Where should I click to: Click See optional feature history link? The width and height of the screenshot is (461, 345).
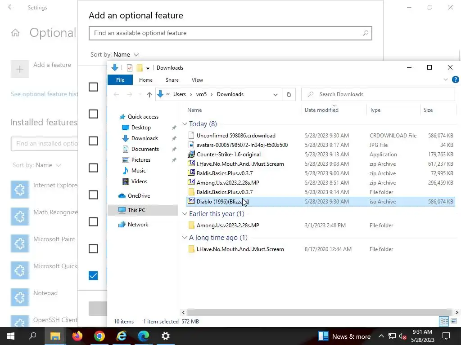click(44, 94)
